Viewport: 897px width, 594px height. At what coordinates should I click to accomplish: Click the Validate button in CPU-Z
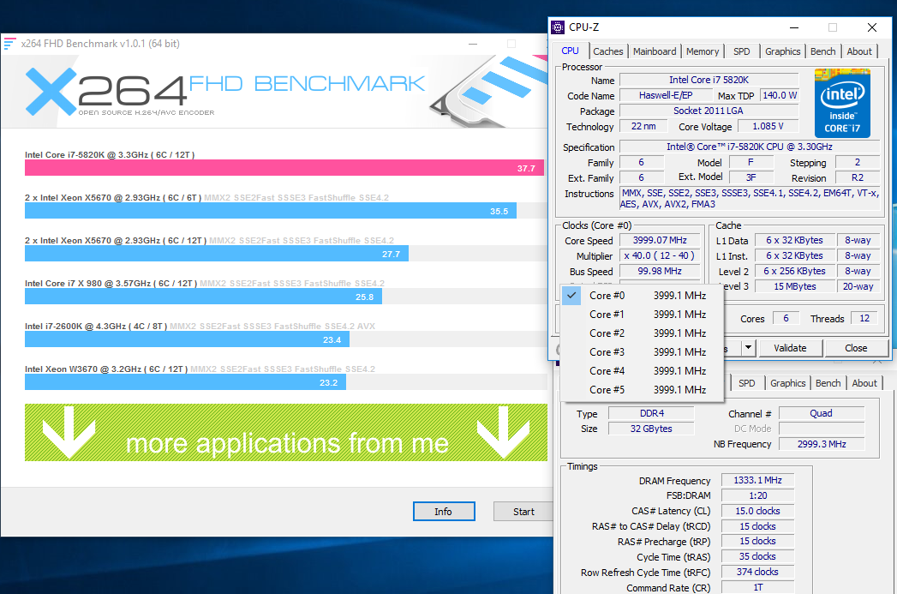coord(790,348)
